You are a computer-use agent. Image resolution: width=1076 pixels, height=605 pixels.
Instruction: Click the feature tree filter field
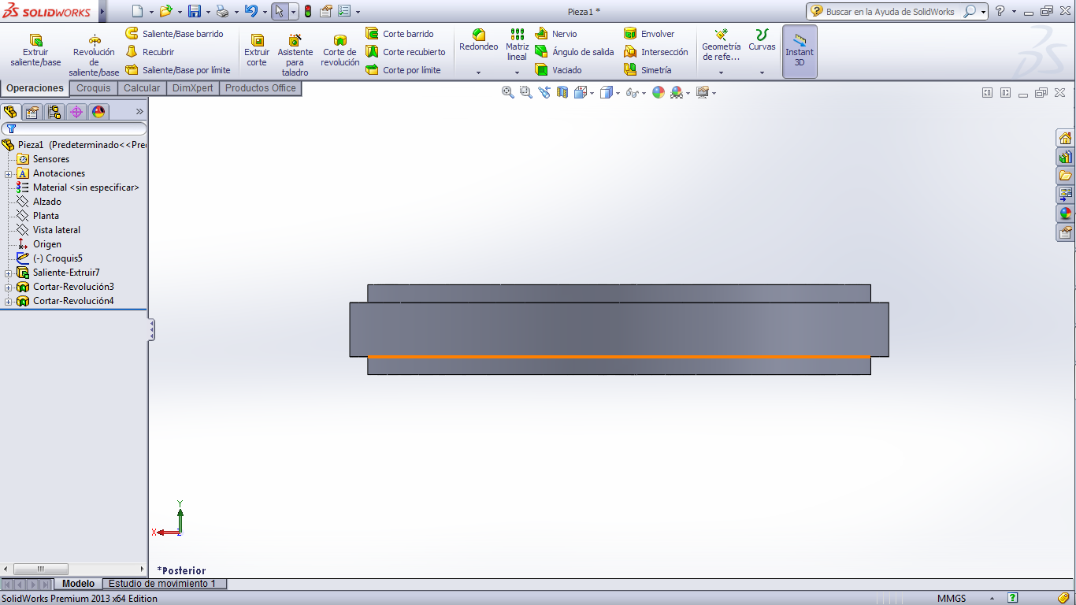[x=74, y=128]
